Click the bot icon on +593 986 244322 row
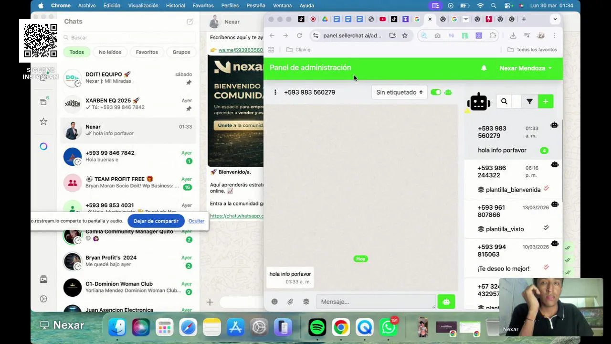This screenshot has height=344, width=611. click(554, 164)
